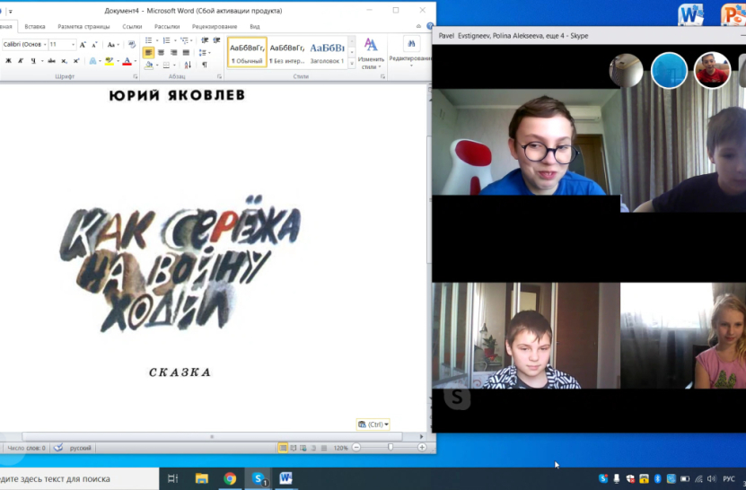Select Print Layout view icon
The width and height of the screenshot is (746, 490).
click(x=283, y=448)
